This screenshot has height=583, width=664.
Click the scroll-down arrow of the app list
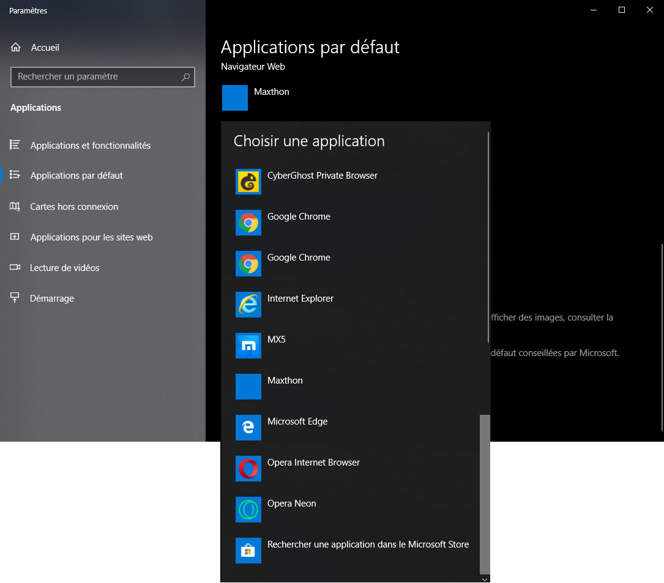tap(485, 579)
